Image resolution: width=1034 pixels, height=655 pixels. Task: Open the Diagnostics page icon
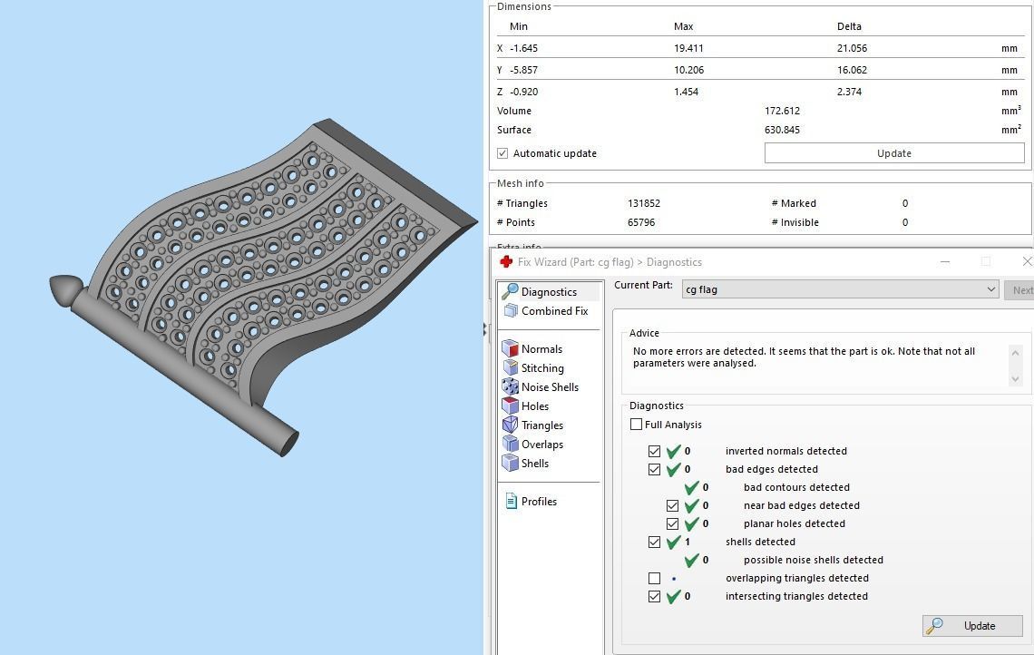(510, 291)
